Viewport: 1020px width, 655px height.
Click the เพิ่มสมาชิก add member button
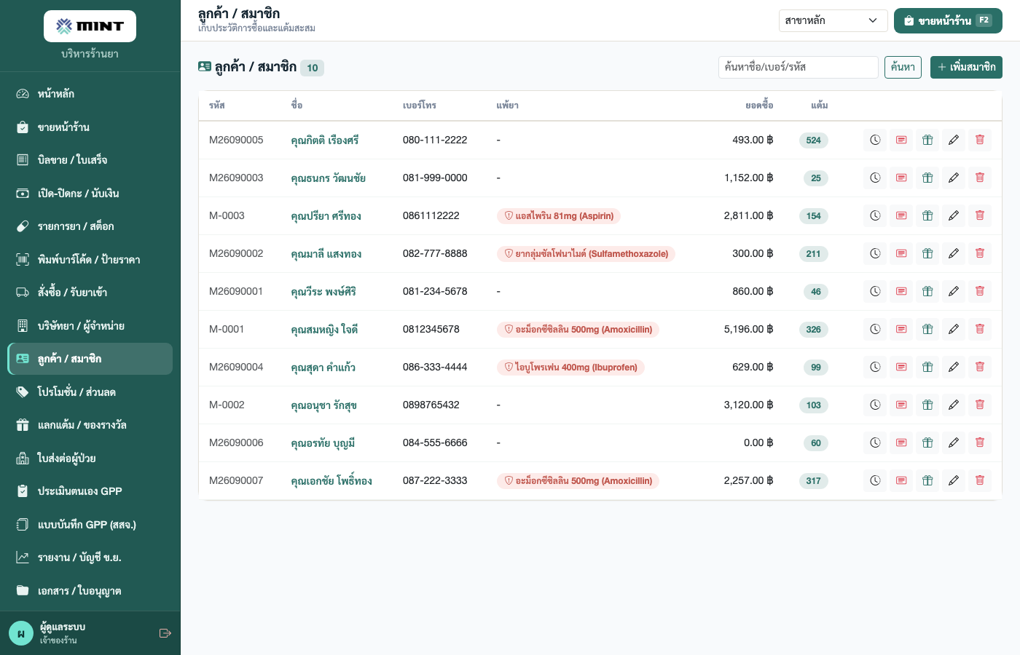(966, 67)
